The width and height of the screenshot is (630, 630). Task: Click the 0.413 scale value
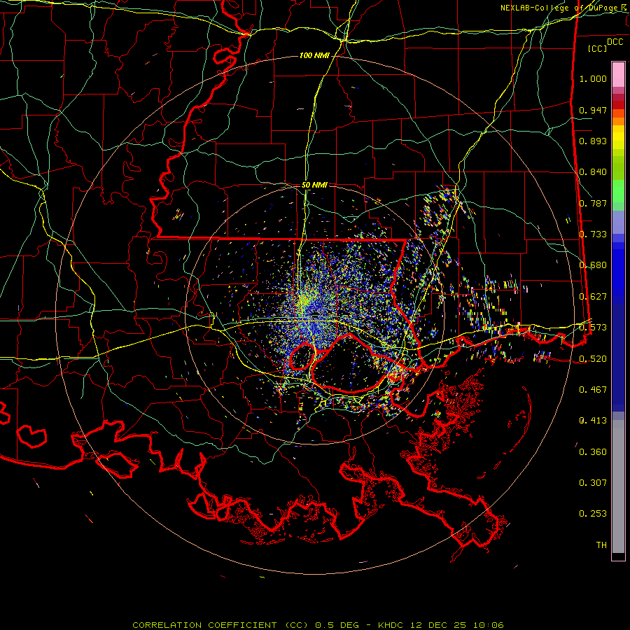[593, 421]
